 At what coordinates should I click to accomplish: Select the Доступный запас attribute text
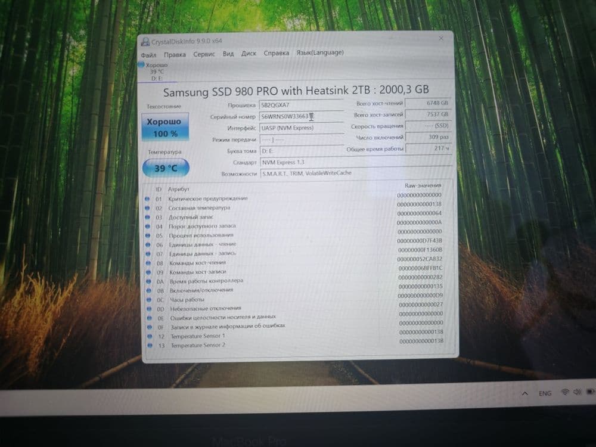[191, 217]
